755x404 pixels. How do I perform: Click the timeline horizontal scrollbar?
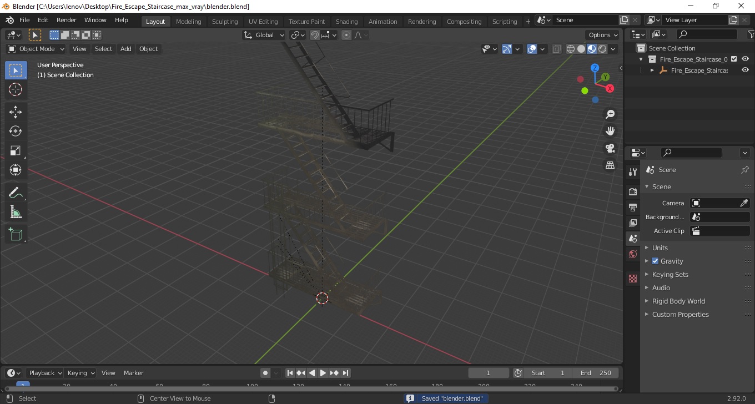[311, 388]
